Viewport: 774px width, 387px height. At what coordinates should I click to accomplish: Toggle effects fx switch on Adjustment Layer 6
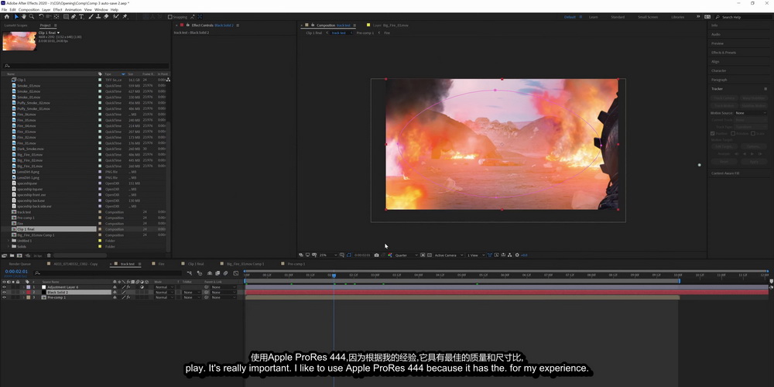(128, 287)
